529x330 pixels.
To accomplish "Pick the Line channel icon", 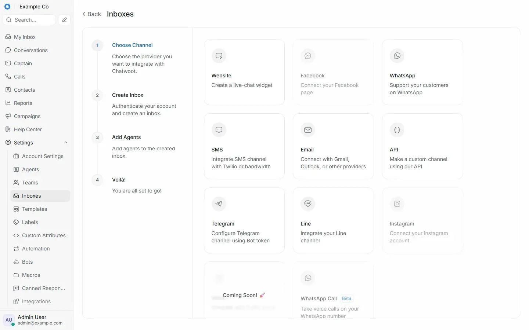I will pyautogui.click(x=308, y=204).
